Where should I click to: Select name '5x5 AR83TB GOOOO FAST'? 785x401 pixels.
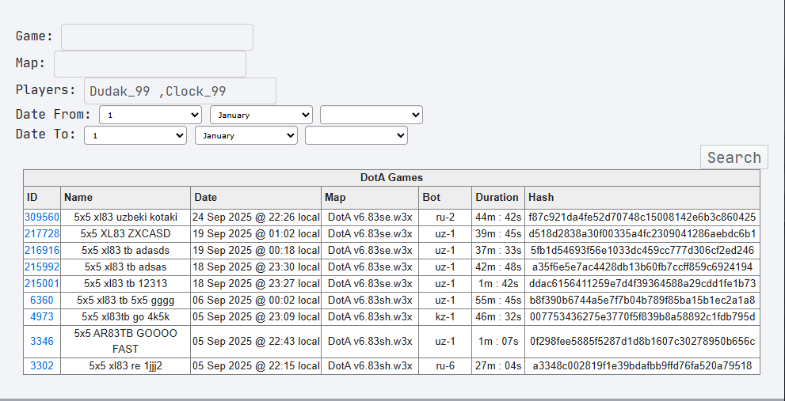tap(126, 341)
